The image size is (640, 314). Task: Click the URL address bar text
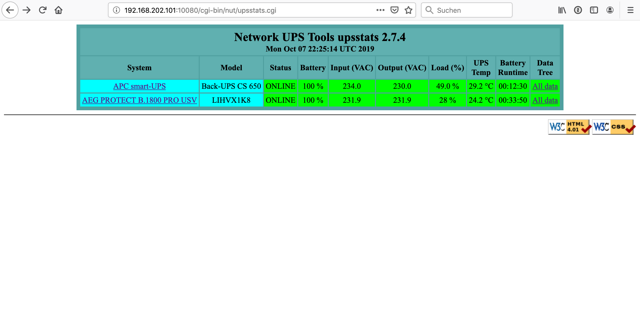pyautogui.click(x=200, y=10)
